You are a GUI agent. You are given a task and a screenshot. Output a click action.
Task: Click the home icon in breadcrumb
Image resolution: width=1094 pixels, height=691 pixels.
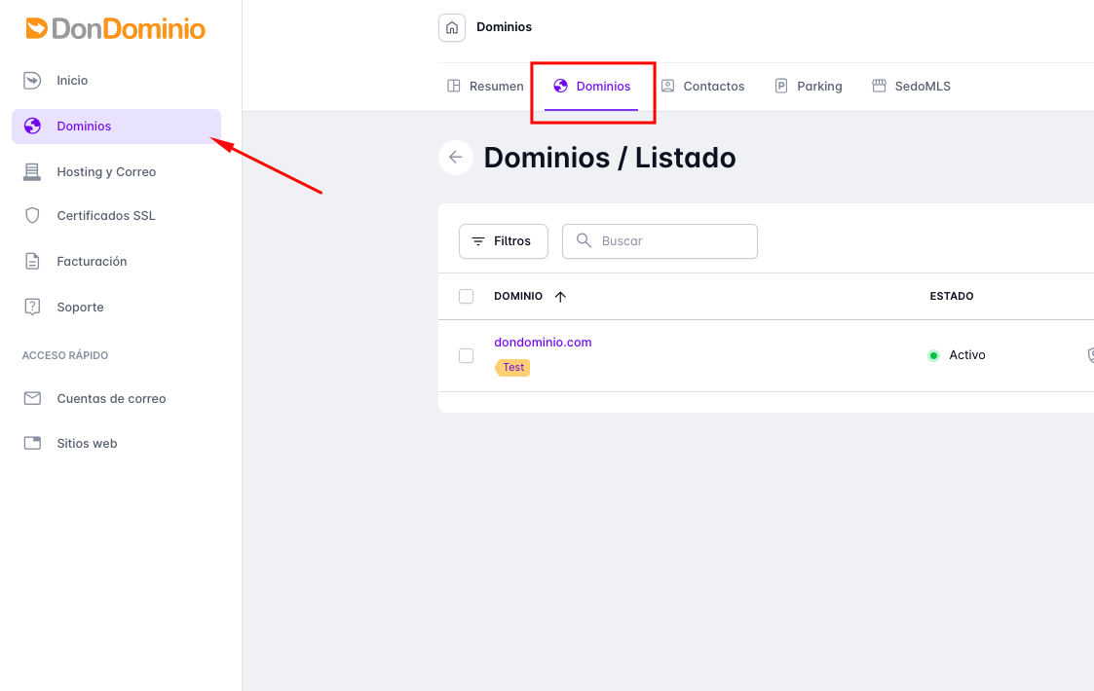[x=452, y=28]
